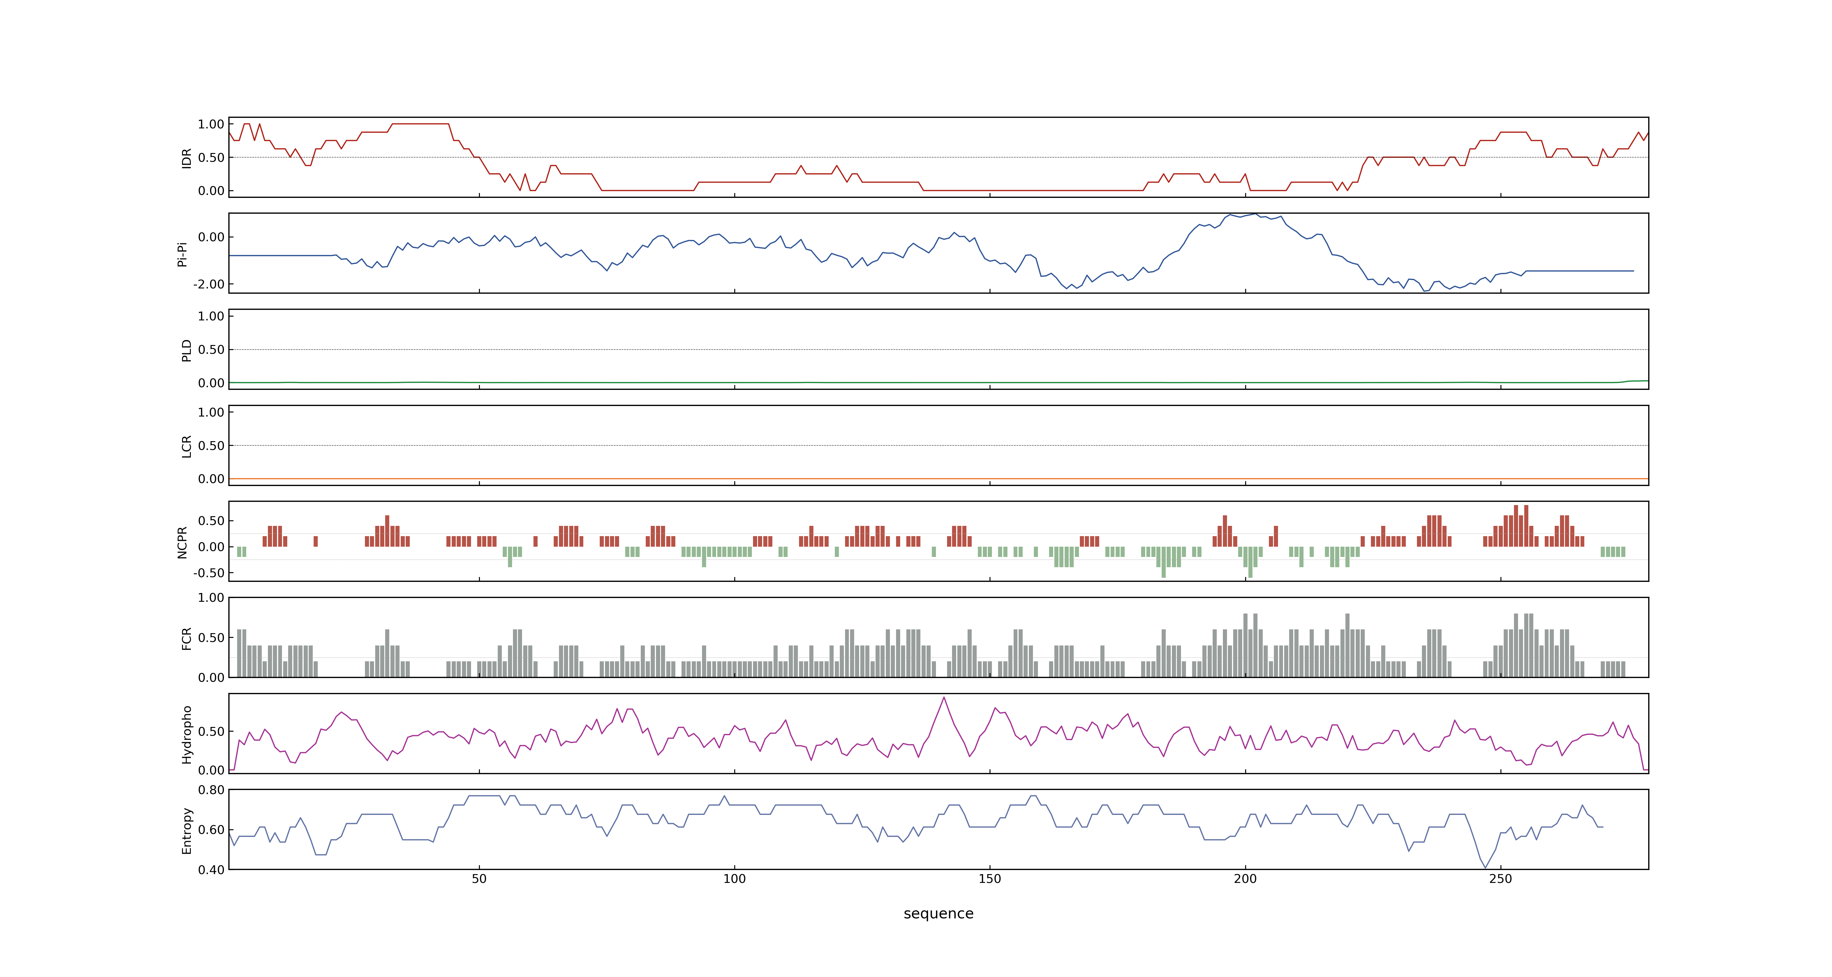The image size is (1832, 977).
Task: Click the FCR y-axis label
Action: coord(187,638)
